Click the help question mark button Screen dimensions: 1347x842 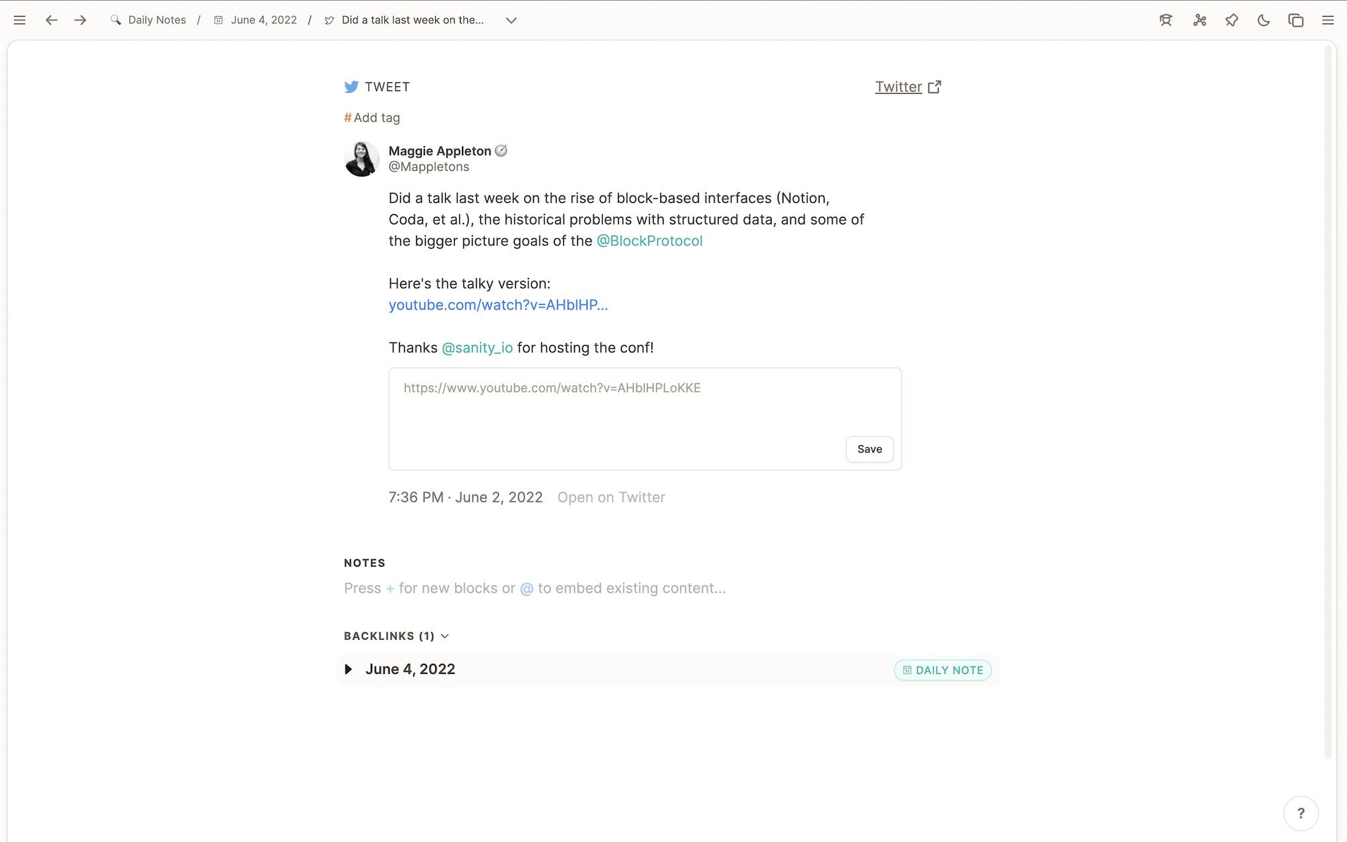(1301, 813)
